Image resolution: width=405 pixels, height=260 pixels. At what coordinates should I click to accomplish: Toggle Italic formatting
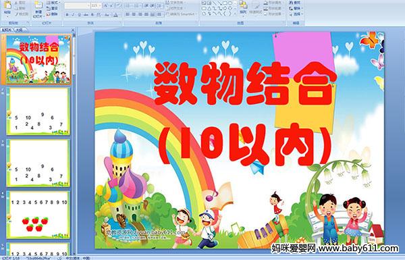[73, 15]
